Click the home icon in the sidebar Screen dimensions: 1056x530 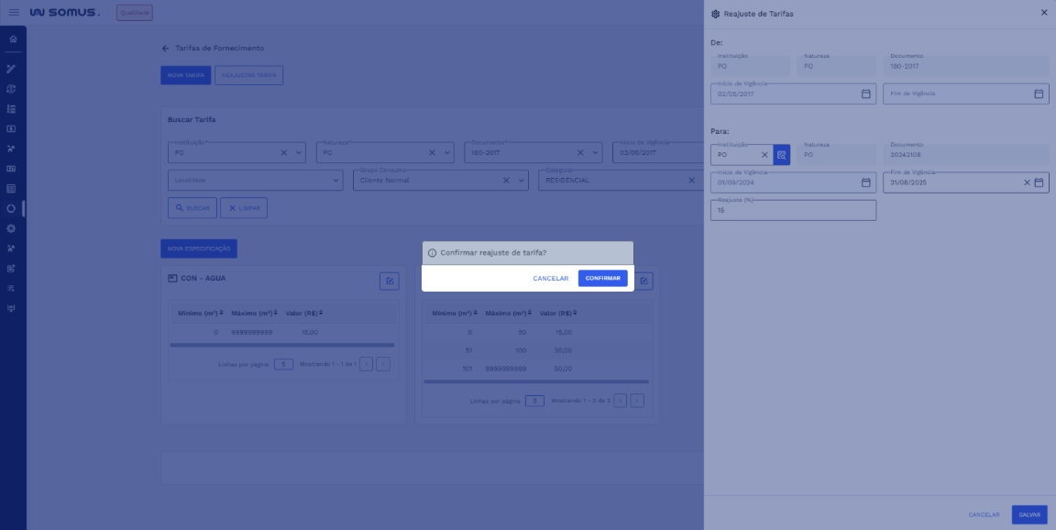click(12, 39)
